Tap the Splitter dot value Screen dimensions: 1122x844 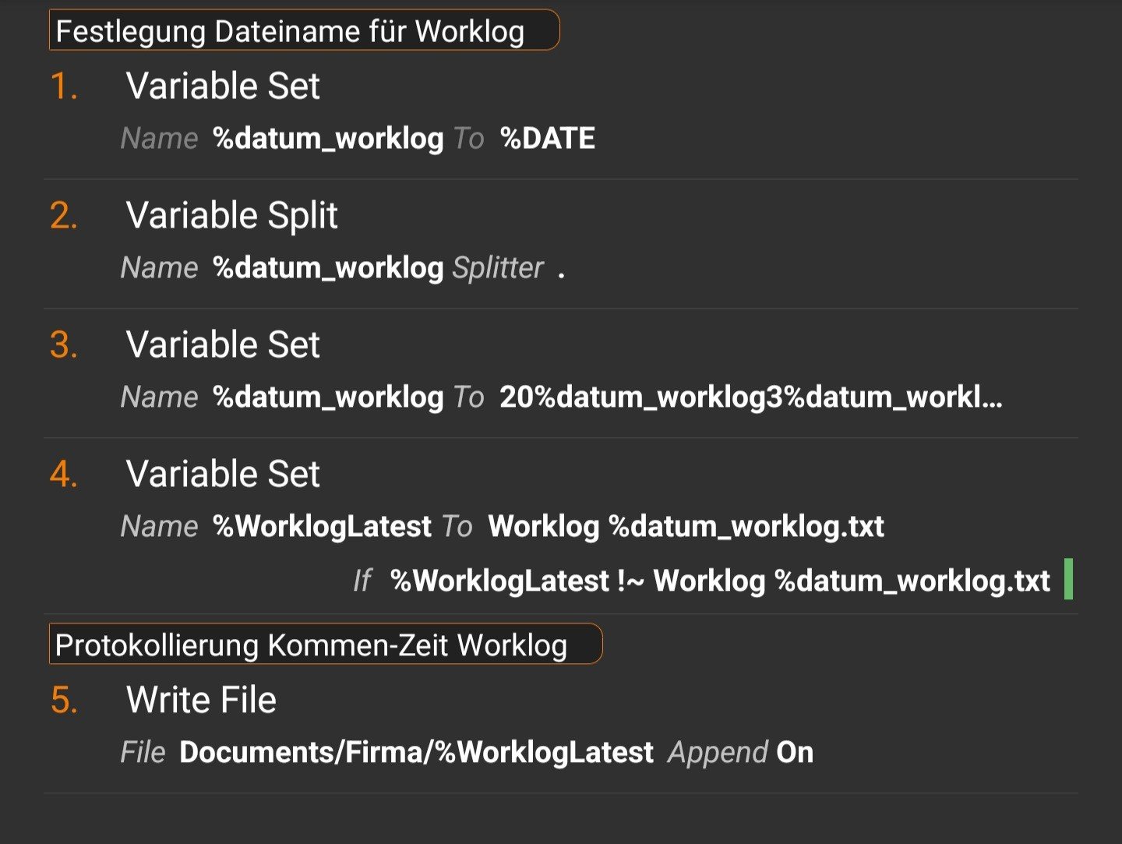(561, 269)
